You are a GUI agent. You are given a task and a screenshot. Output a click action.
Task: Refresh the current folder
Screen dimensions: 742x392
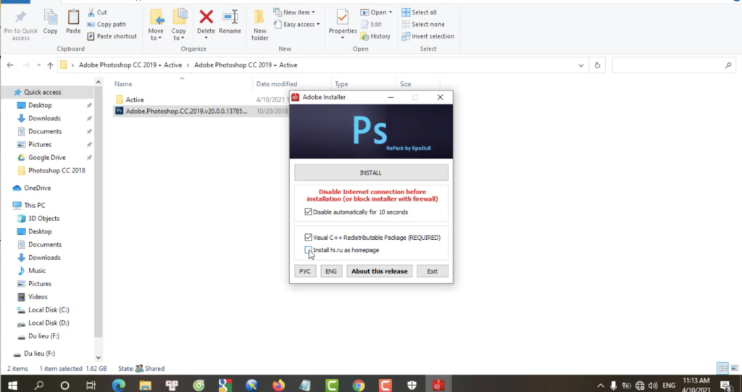(597, 65)
